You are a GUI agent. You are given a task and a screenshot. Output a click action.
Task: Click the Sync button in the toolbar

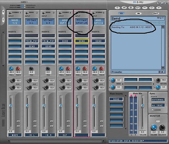138,8
